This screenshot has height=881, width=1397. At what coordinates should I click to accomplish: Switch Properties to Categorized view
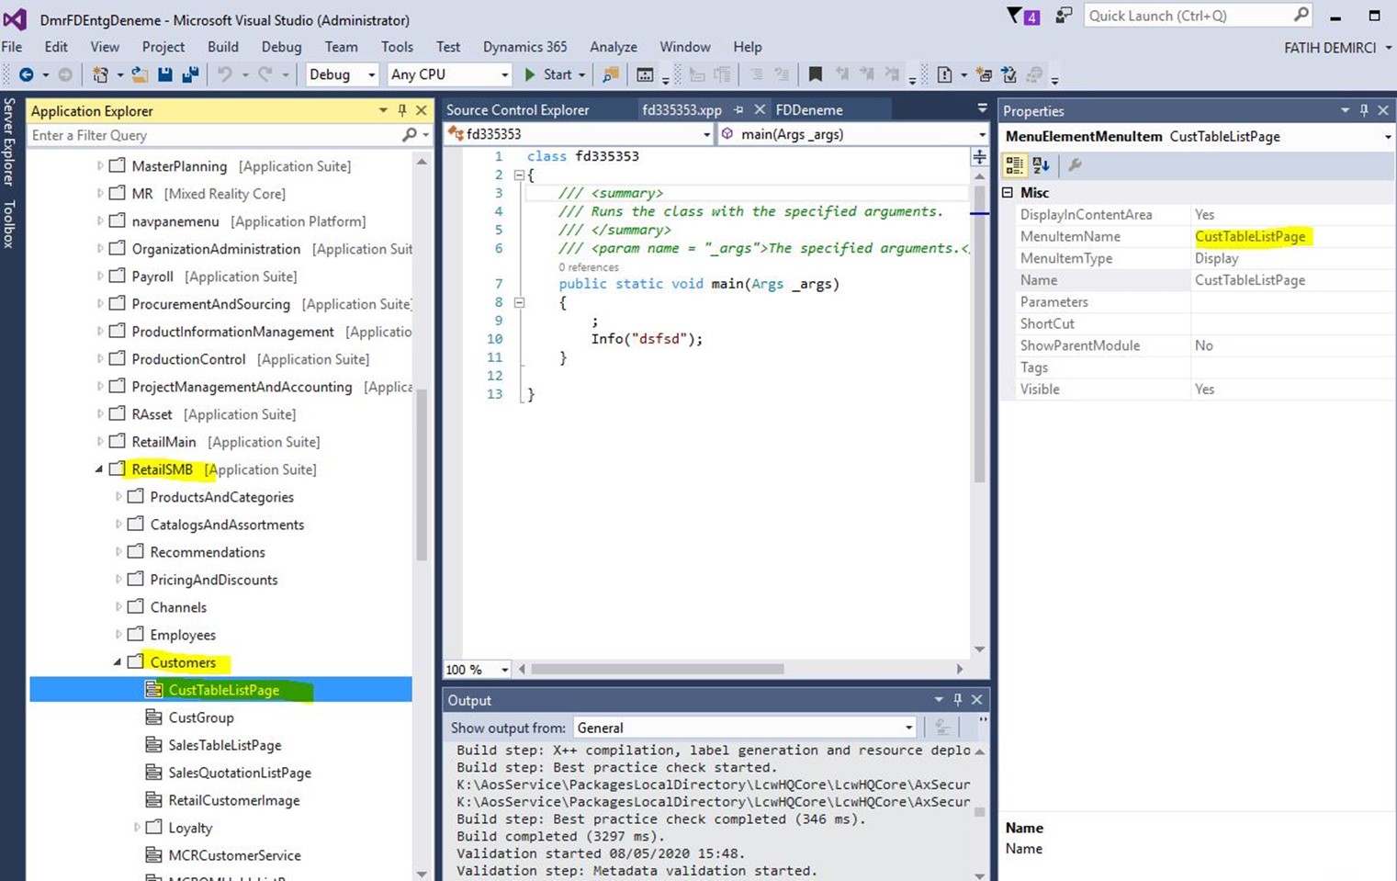click(1014, 165)
